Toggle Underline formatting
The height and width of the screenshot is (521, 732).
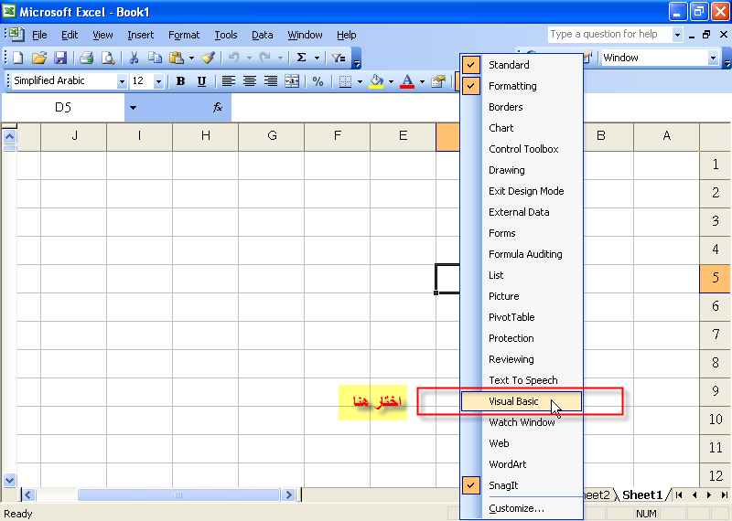click(x=201, y=81)
